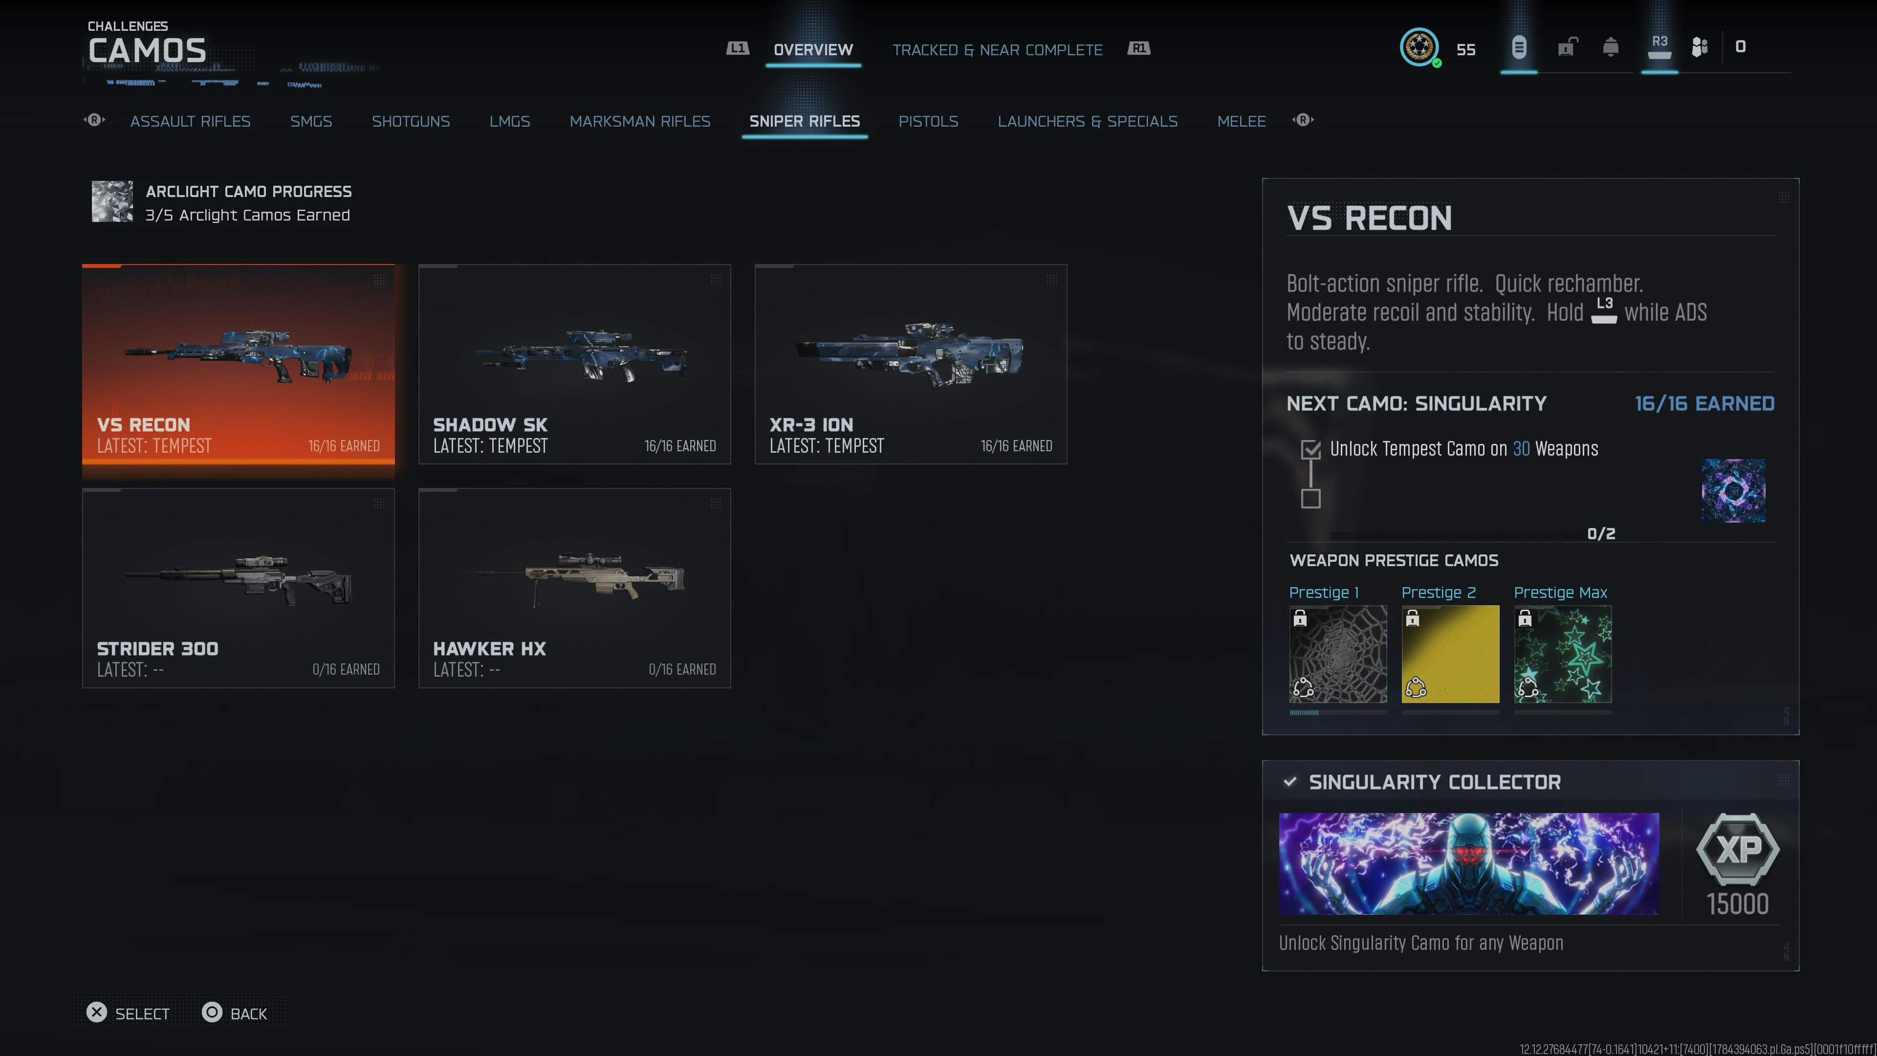Open the notifications bell icon
Screen dimensions: 1877x1056
pos(1610,47)
